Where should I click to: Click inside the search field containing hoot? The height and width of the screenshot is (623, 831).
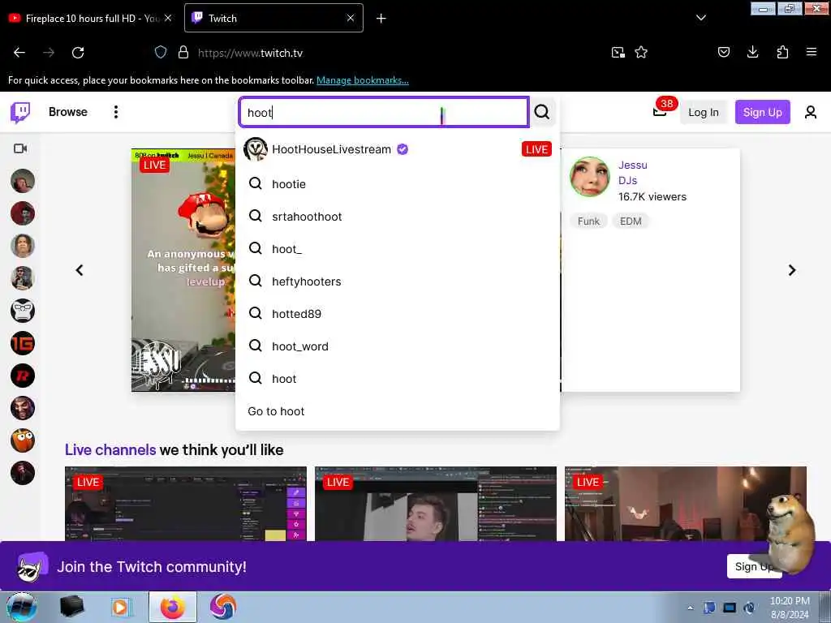tap(384, 112)
